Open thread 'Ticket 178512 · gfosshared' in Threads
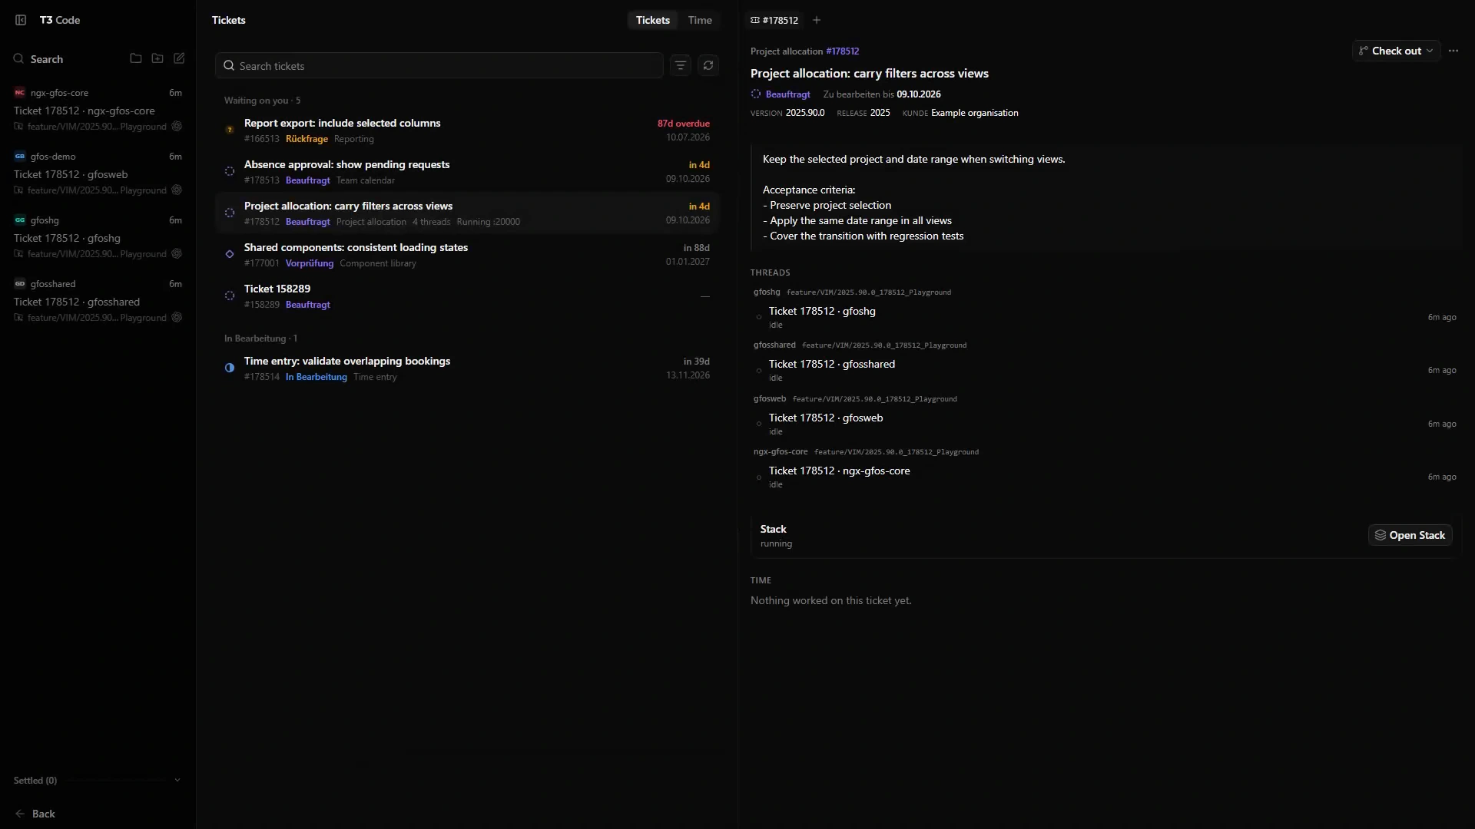This screenshot has height=829, width=1475. (x=1105, y=370)
